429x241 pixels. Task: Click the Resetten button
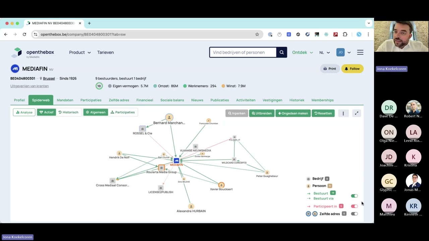pyautogui.click(x=323, y=113)
